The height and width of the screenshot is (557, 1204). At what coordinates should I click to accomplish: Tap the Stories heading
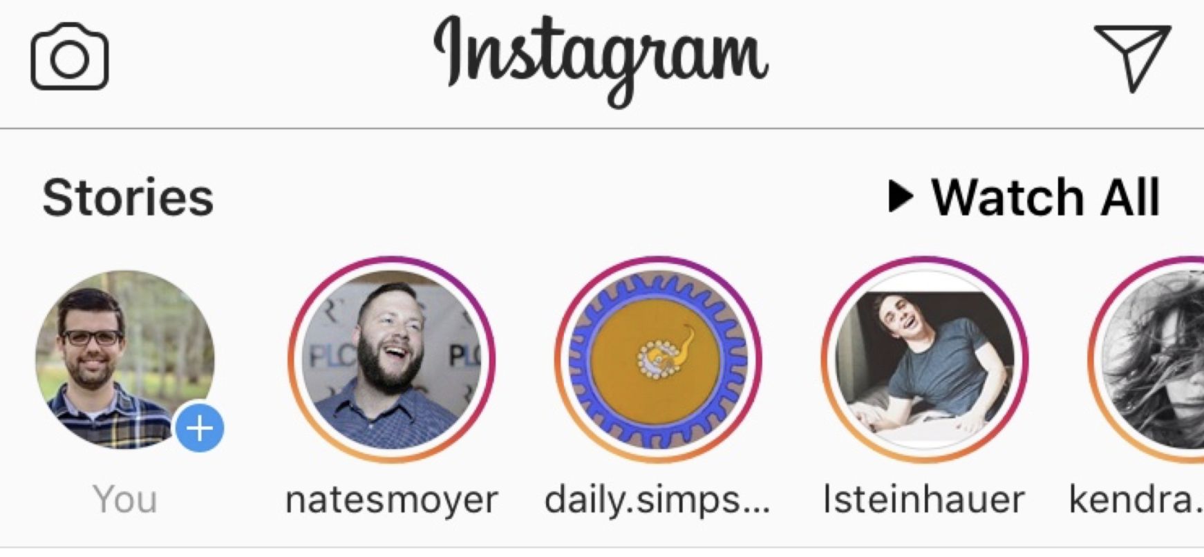[128, 198]
